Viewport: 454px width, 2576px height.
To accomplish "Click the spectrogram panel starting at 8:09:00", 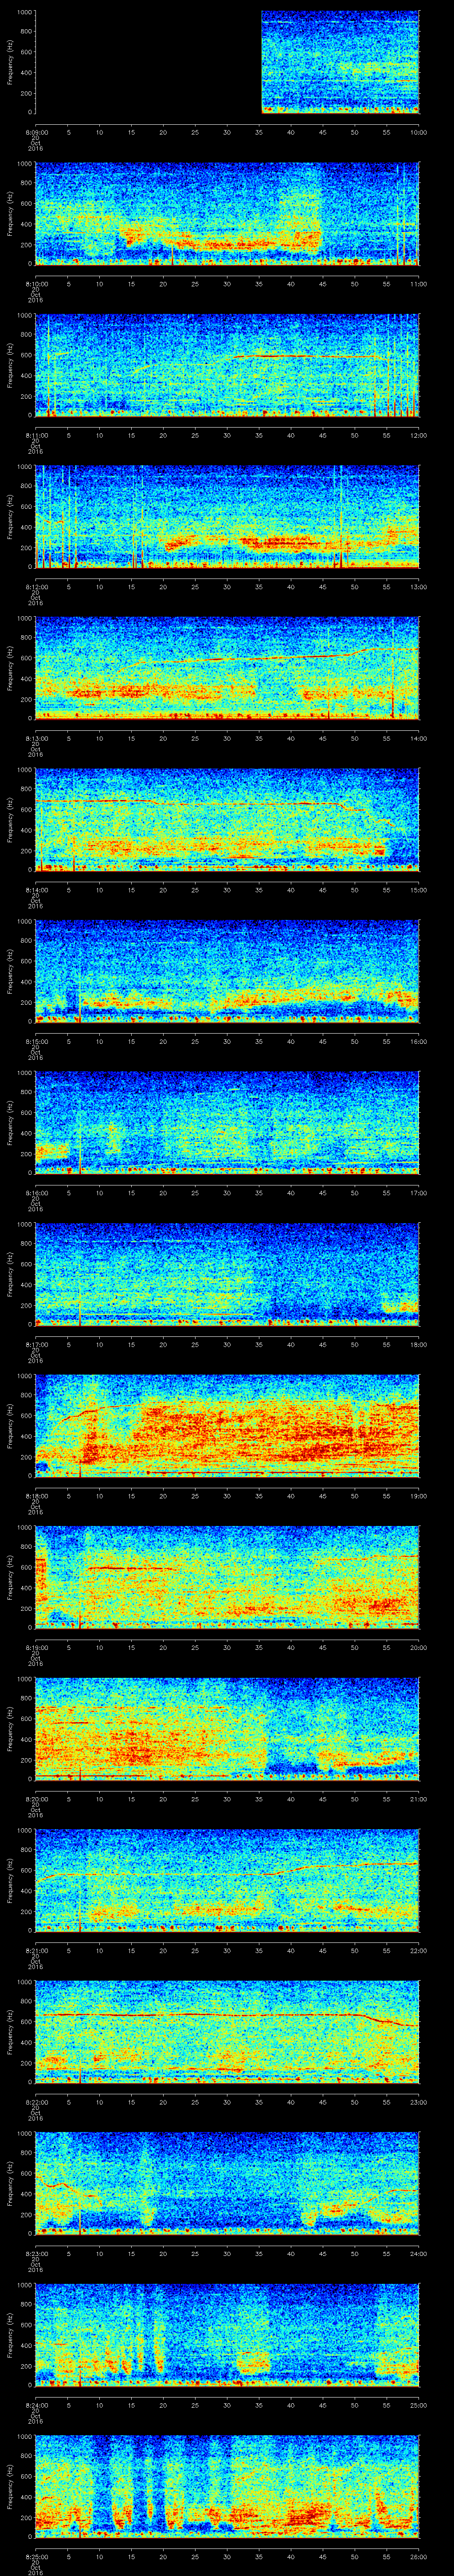I will [227, 62].
